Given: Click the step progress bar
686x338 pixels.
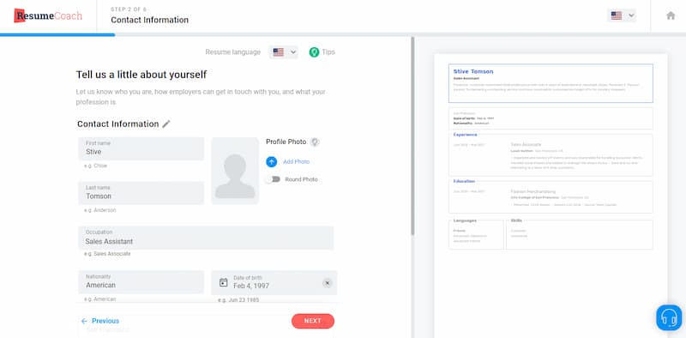Looking at the screenshot, I should coord(343,34).
